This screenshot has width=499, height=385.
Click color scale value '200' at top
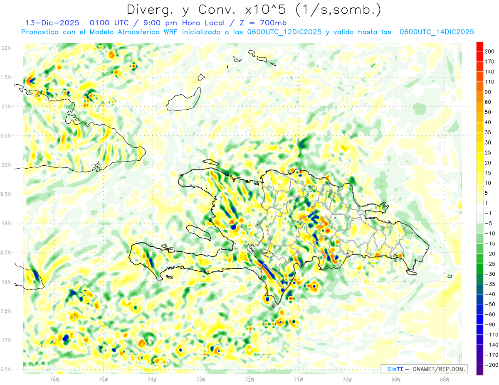490,51
